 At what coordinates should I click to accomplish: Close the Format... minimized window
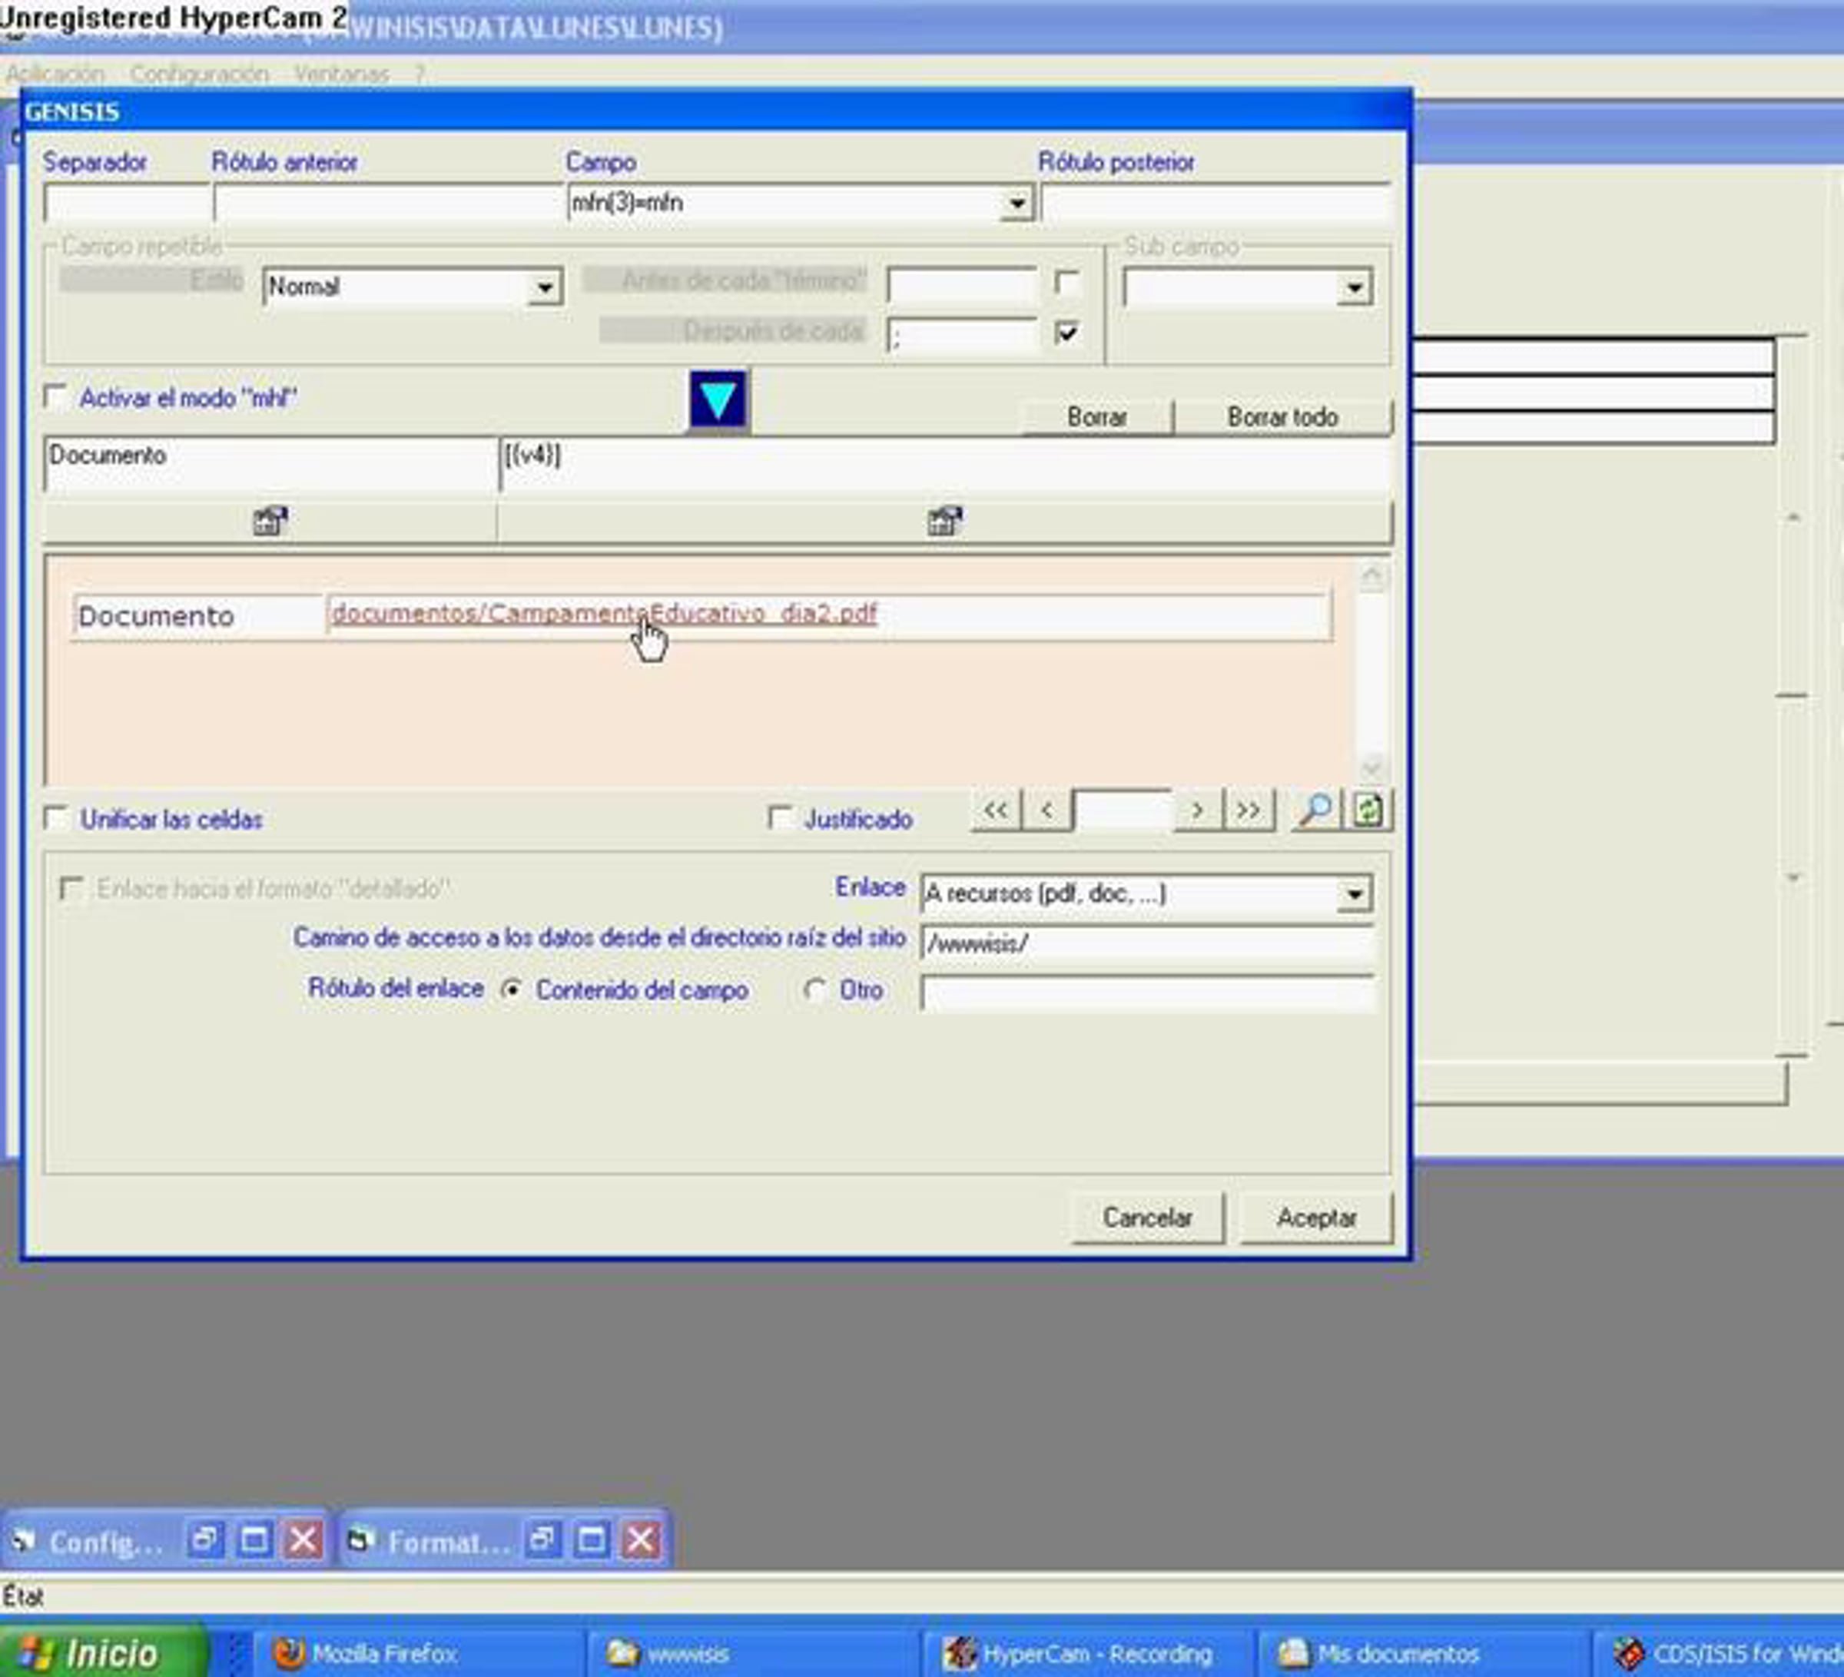(642, 1539)
